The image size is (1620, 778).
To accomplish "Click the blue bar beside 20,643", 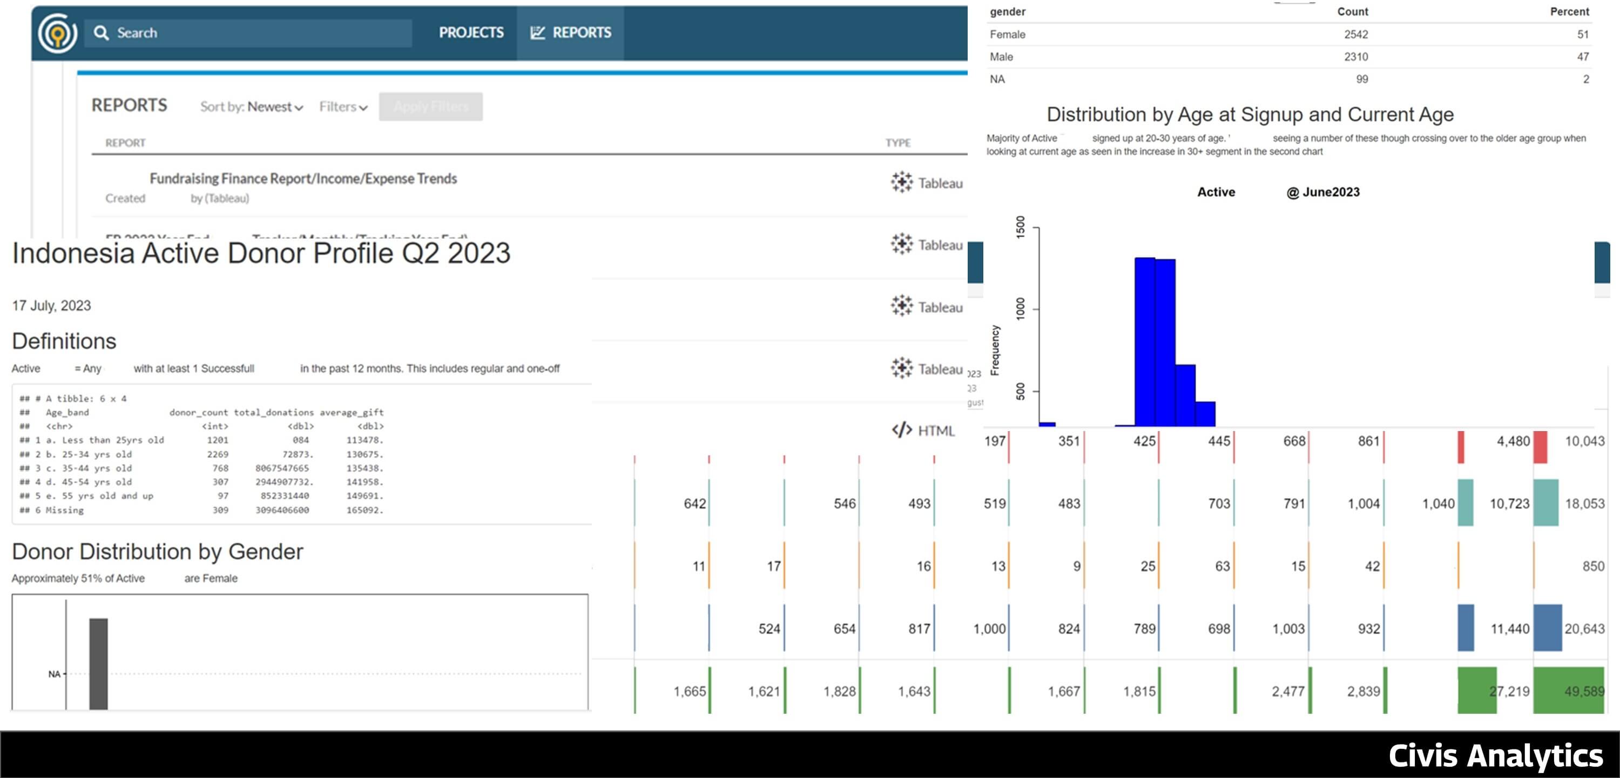I will tap(1547, 628).
